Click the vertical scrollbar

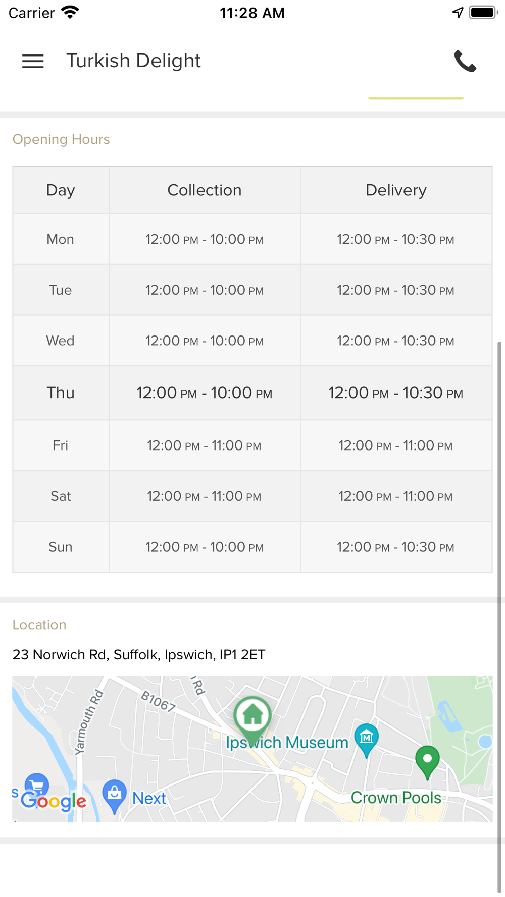click(499, 618)
